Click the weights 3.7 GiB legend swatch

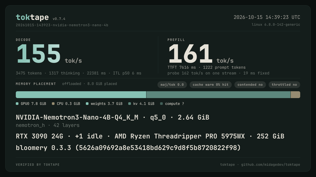click(x=87, y=104)
